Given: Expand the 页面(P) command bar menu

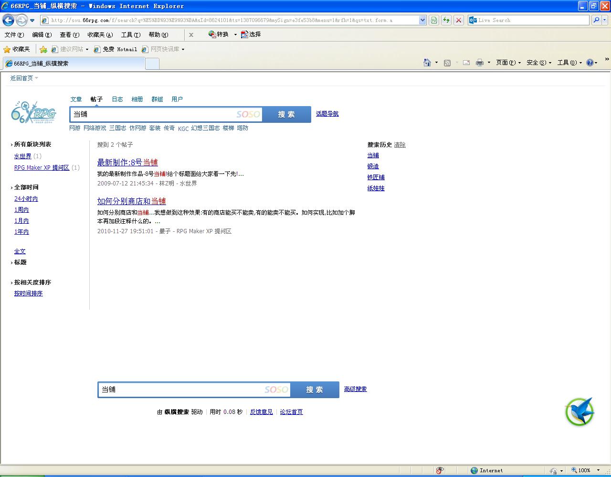Looking at the screenshot, I should (x=508, y=63).
